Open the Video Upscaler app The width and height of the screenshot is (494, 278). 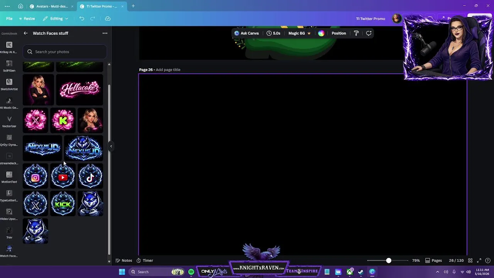(x=9, y=214)
